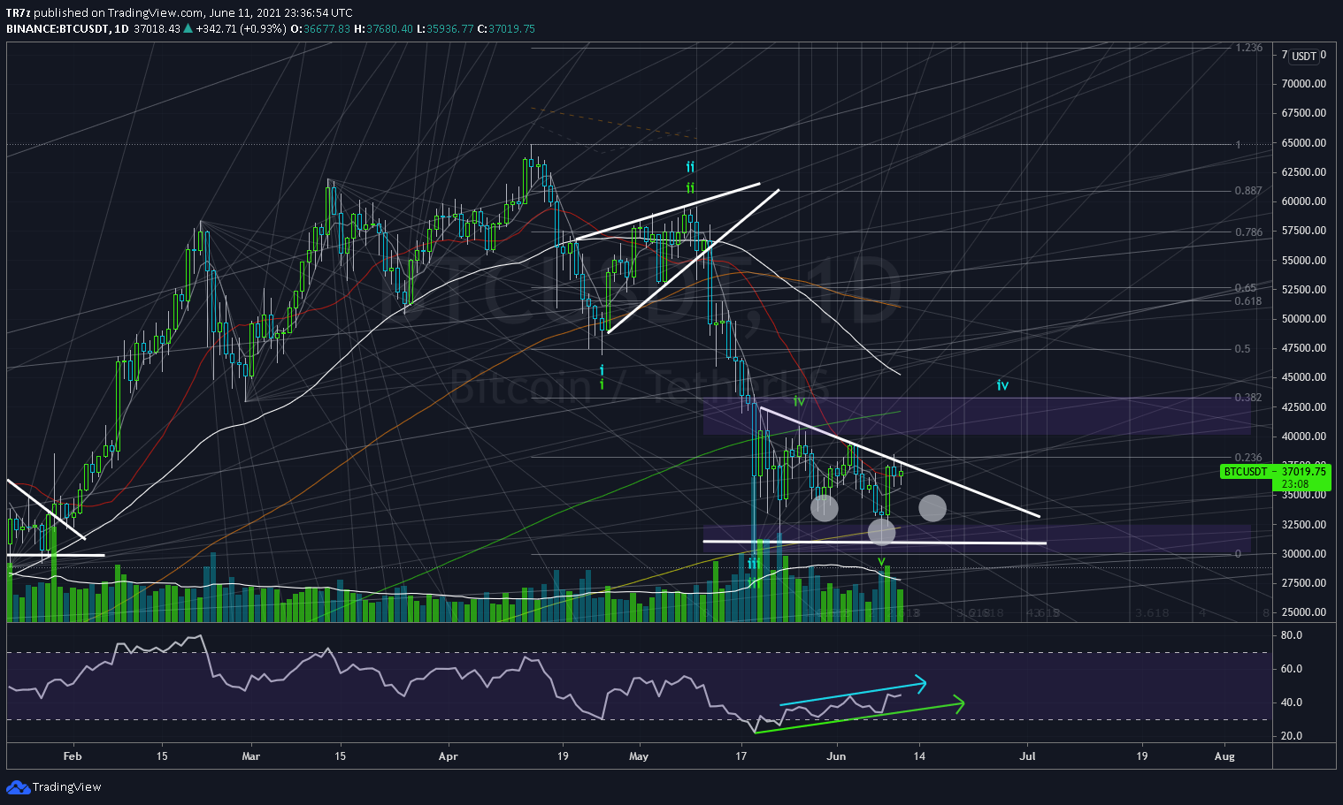Click the cyan ii wave label
This screenshot has width=1343, height=805.
[x=690, y=167]
